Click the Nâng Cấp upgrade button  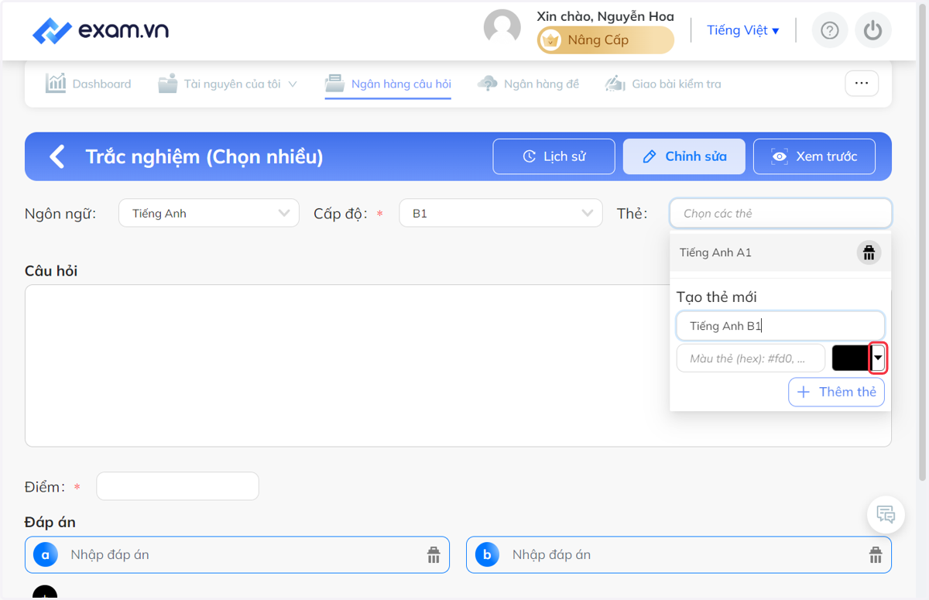605,40
